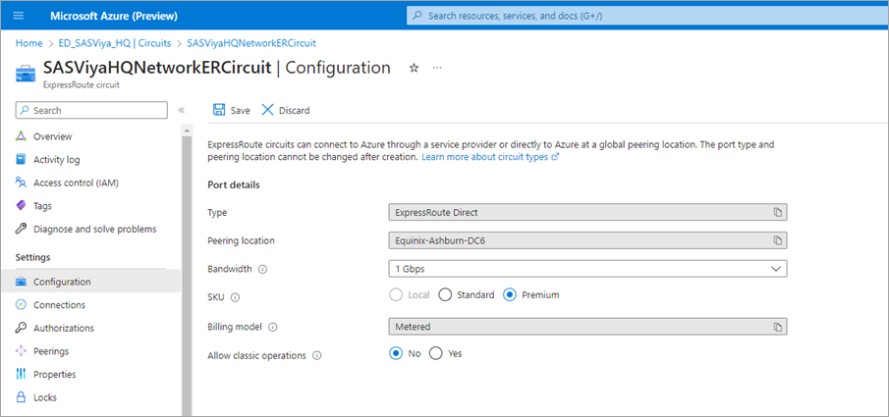
Task: Navigate to ED_SASViya_HQ Circuits breadcrumb
Action: (x=115, y=43)
